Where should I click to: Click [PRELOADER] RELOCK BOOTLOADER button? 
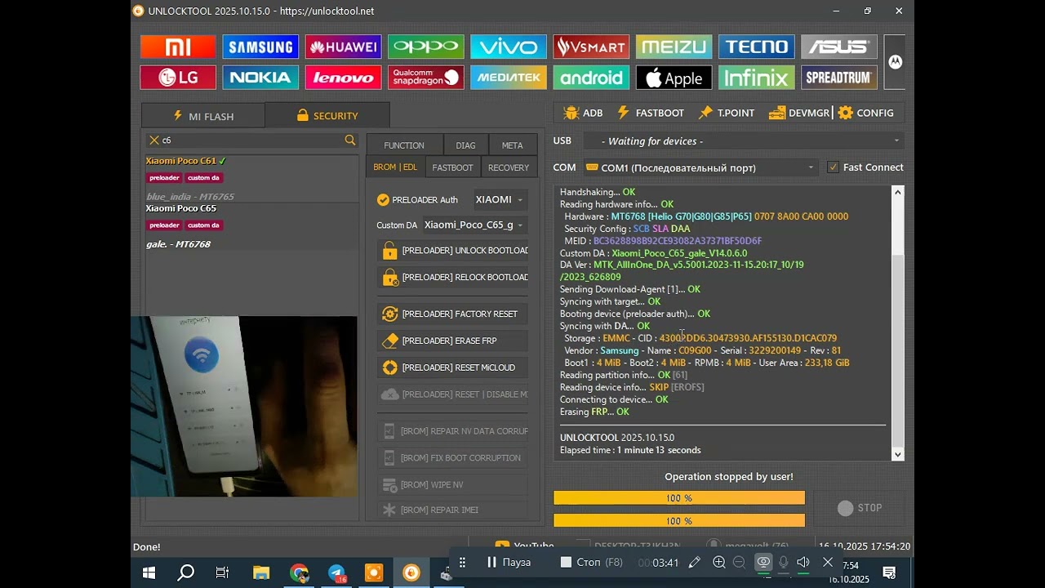point(452,278)
